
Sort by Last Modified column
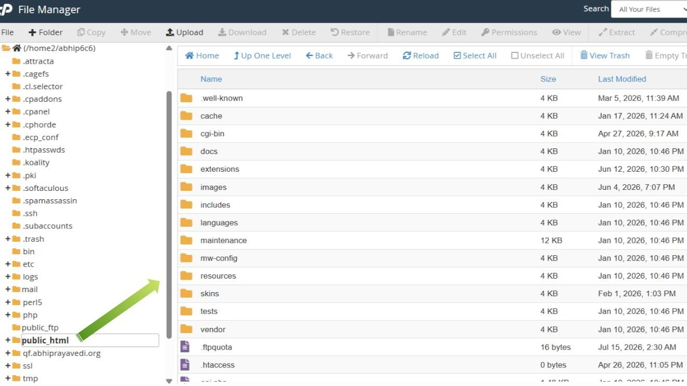622,79
